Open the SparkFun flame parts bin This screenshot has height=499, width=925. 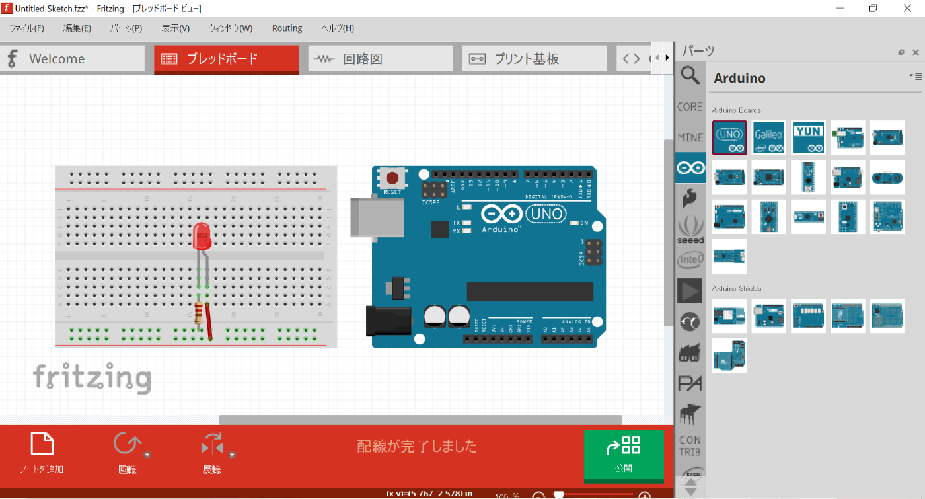click(x=690, y=198)
